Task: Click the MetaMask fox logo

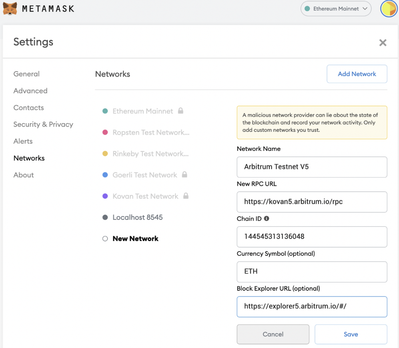Action: pyautogui.click(x=10, y=9)
